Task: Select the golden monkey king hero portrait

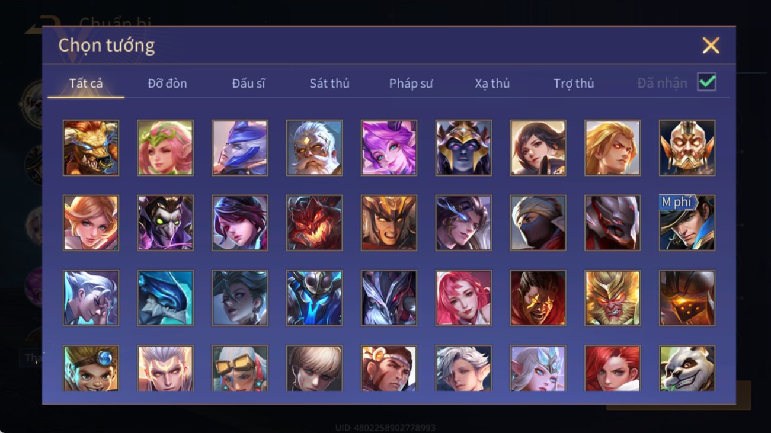Action: pos(612,298)
